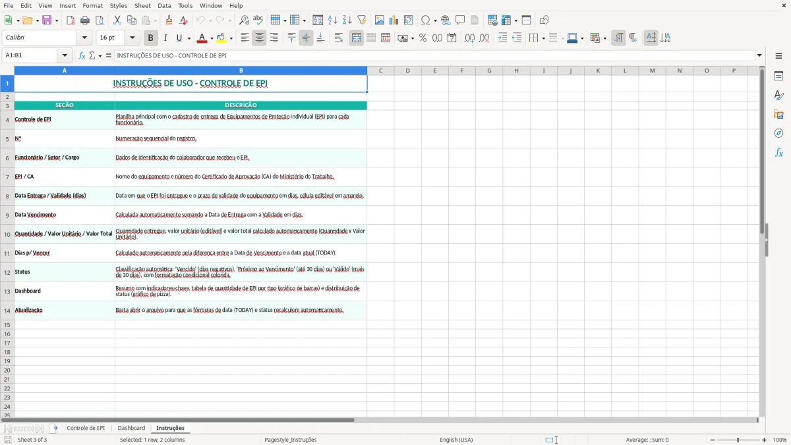791x445 pixels.
Task: Insert a chart
Action: click(394, 20)
